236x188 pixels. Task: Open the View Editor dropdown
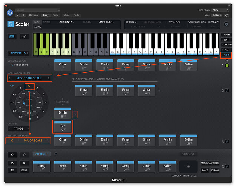[x=217, y=15]
